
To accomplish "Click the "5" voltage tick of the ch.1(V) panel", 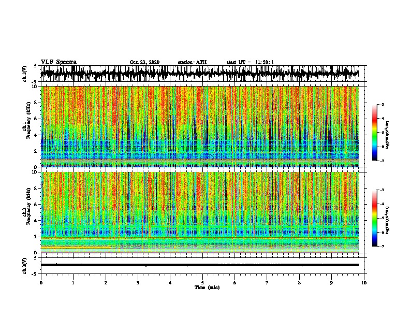I will [35, 66].
